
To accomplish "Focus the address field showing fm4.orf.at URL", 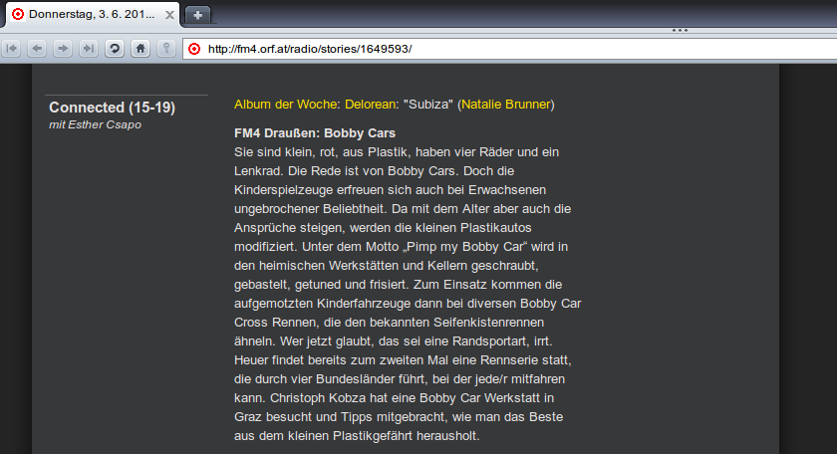I will (x=498, y=49).
